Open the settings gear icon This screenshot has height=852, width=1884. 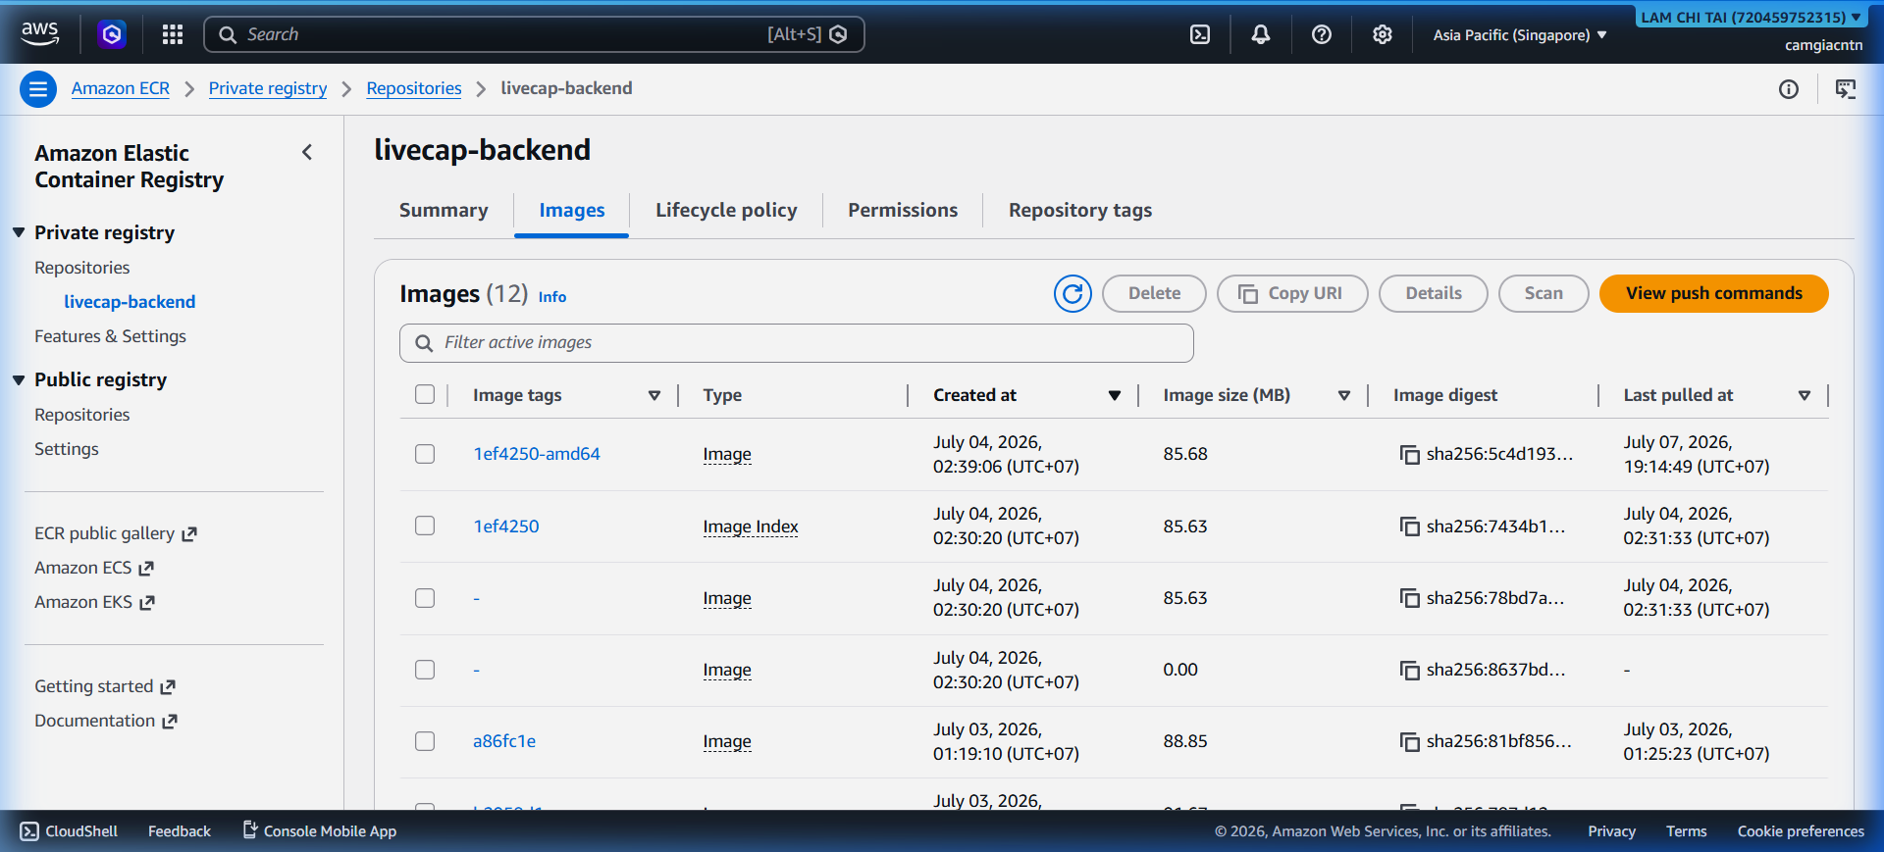pos(1382,34)
